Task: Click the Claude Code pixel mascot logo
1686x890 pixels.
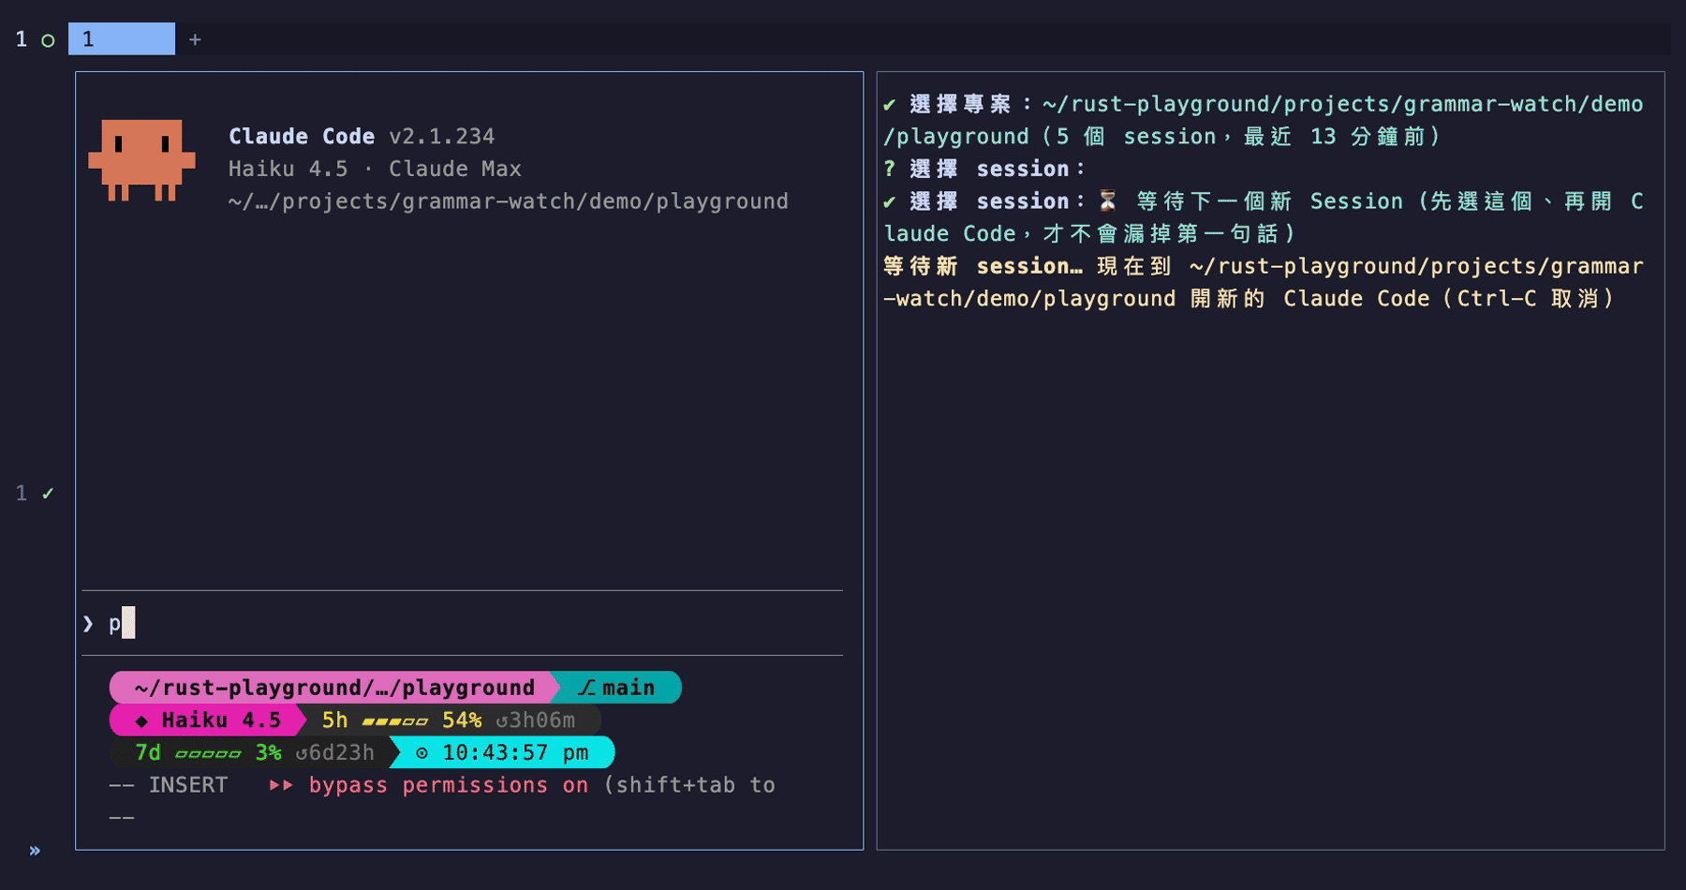Action: [141, 159]
